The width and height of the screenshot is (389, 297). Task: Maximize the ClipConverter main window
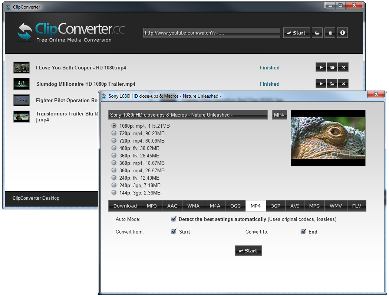coord(340,5)
